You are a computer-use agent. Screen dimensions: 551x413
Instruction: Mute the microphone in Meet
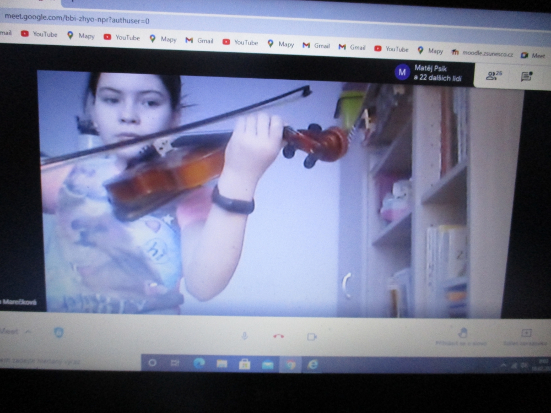[245, 336]
